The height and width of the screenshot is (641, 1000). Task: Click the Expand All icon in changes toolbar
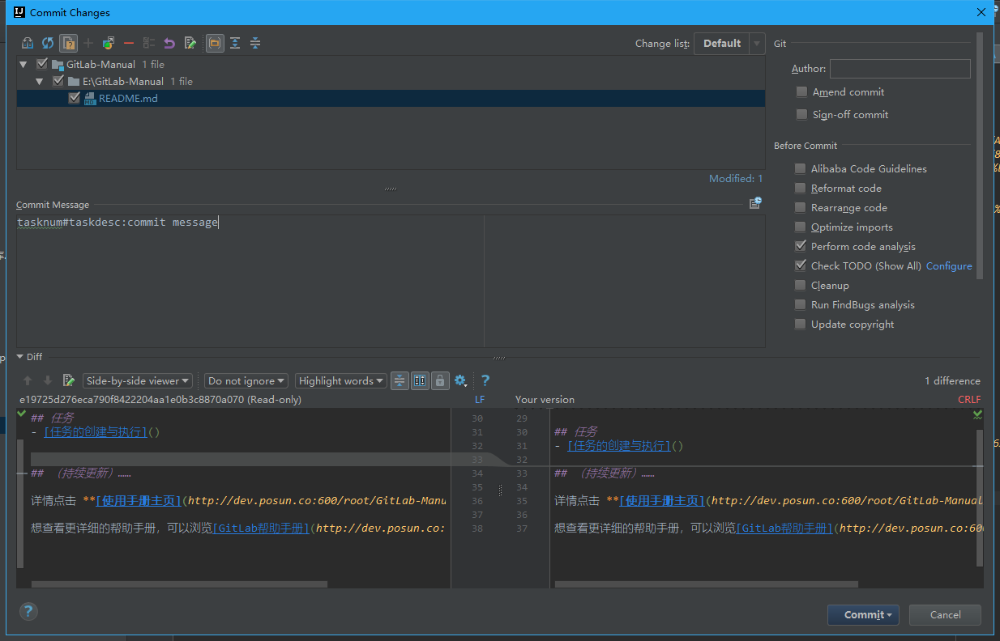pyautogui.click(x=235, y=43)
